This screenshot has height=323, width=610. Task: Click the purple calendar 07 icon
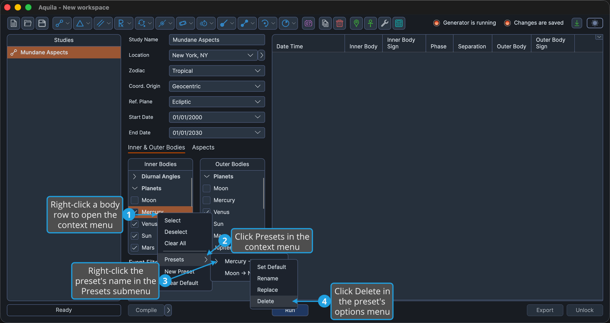click(x=308, y=23)
